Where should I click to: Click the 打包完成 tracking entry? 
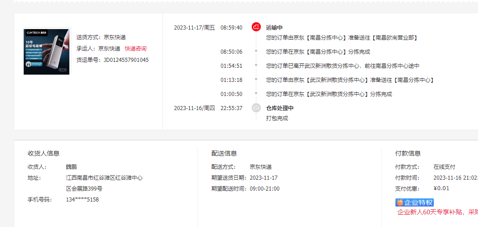click(277, 118)
